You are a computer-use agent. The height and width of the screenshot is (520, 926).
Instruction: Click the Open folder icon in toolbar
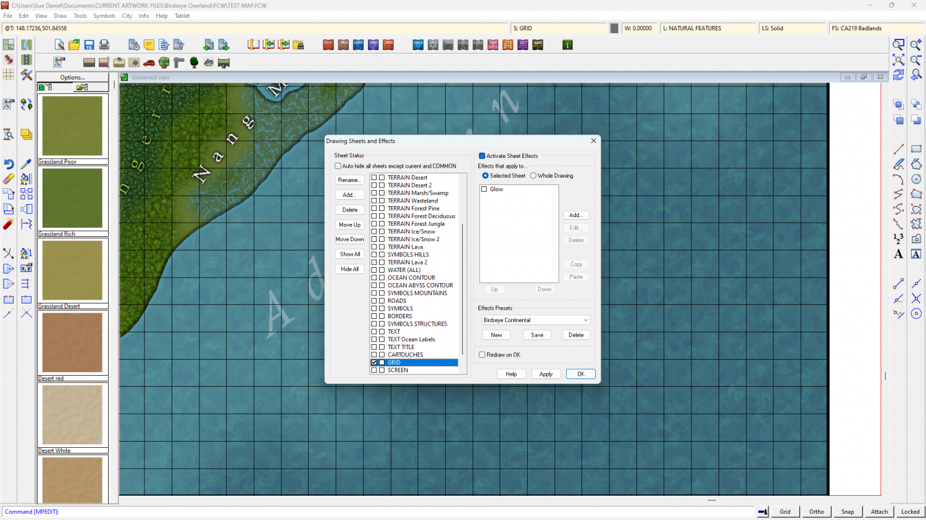click(x=74, y=44)
